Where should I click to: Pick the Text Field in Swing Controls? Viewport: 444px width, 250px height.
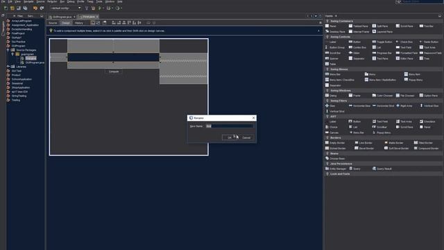pos(404,47)
